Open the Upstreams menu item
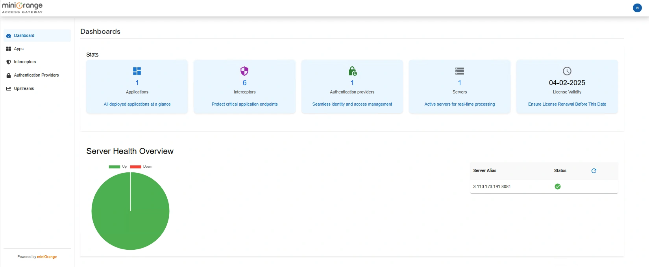Viewport: 649px width, 267px height. coord(37,89)
